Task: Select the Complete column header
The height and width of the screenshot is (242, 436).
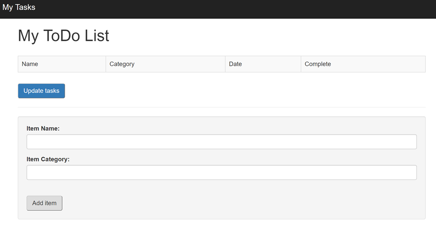Action: click(x=363, y=64)
